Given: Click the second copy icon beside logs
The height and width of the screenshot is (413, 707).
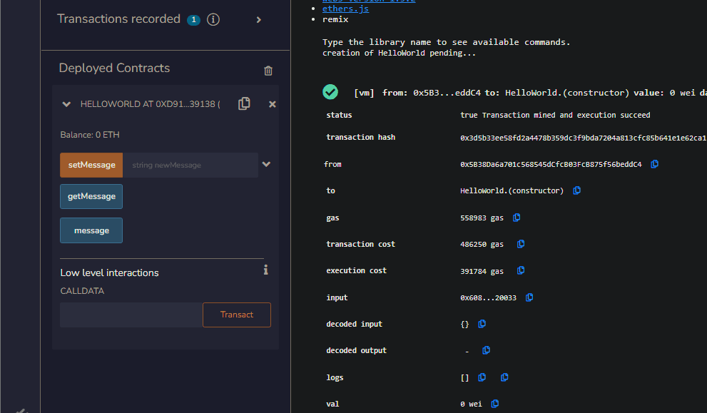Looking at the screenshot, I should click(504, 377).
